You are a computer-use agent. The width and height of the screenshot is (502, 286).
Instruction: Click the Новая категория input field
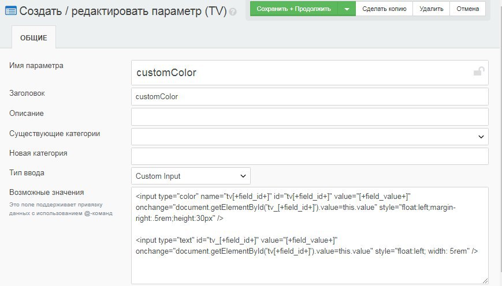[310, 156]
